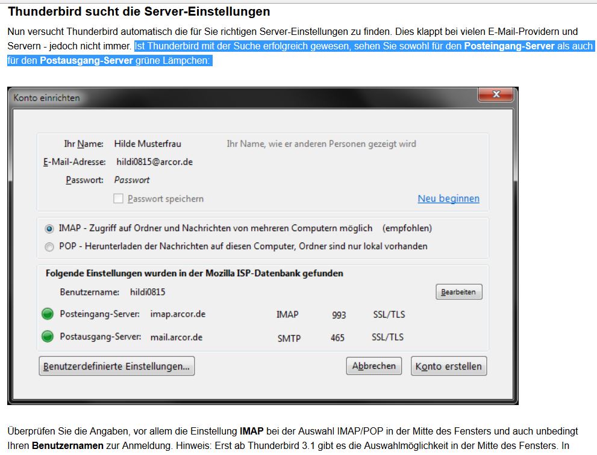Click the highlighted bold word Postausgang-Server in the paragraph
This screenshot has width=597, height=455.
click(x=86, y=61)
